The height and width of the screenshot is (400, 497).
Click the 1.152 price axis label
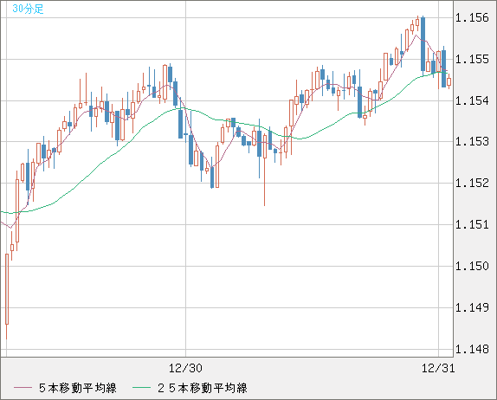(x=472, y=183)
